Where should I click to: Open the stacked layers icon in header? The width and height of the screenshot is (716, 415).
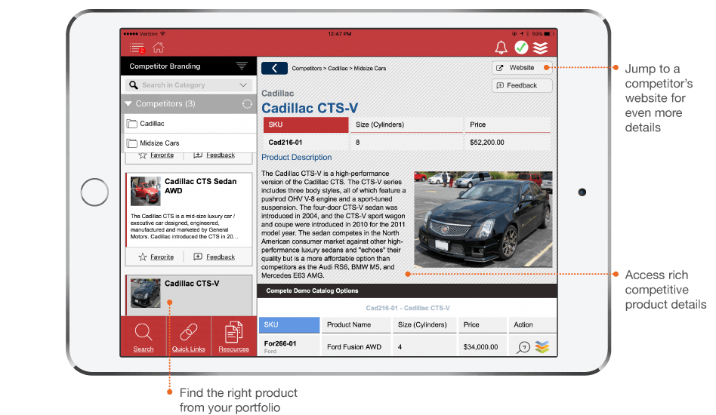(541, 48)
